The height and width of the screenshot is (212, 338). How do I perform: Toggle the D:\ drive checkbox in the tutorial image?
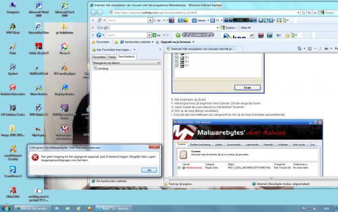(177, 58)
